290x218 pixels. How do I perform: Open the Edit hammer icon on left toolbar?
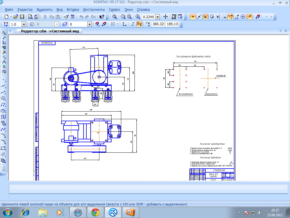click(x=4, y=52)
